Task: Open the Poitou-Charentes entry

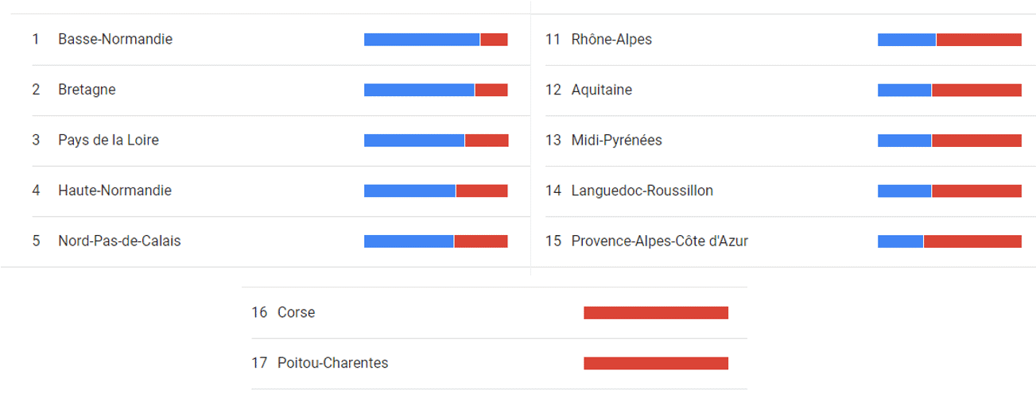Action: [499, 363]
